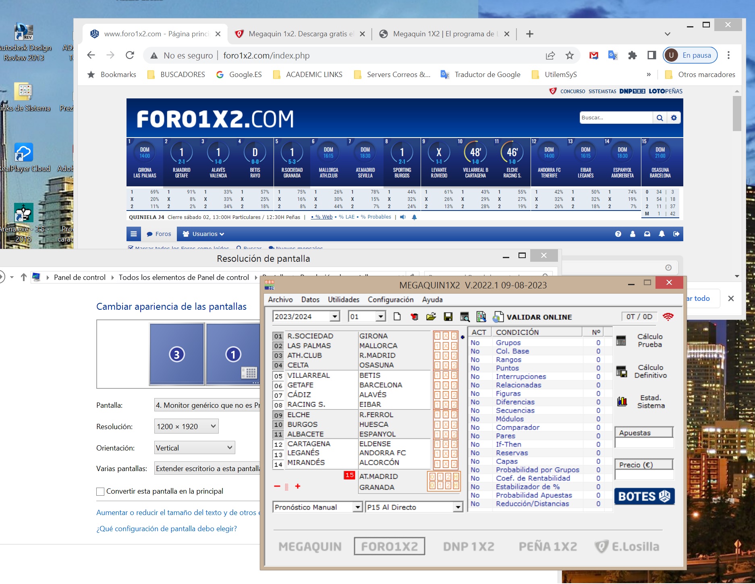
Task: Click the Cálculo Prueba calculator icon
Action: [x=621, y=341]
